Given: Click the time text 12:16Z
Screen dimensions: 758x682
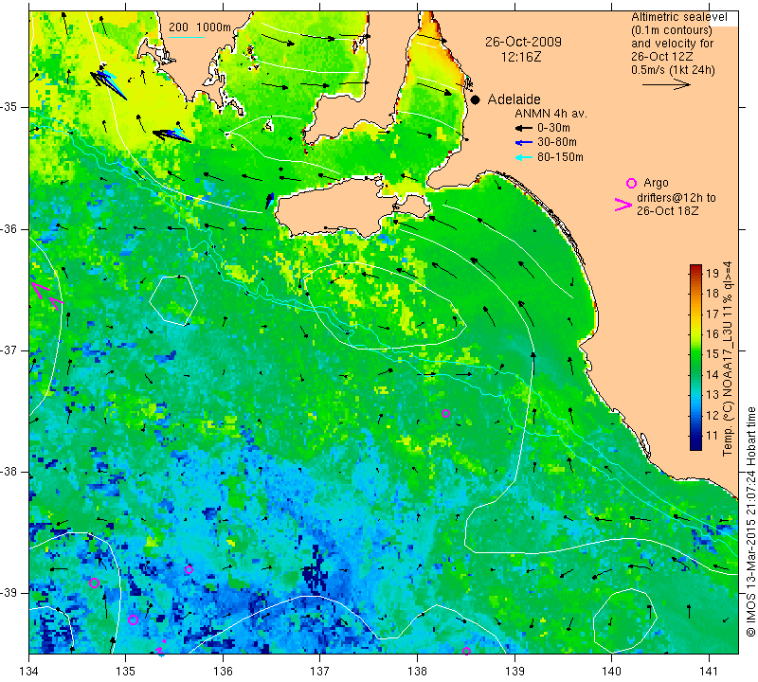Looking at the screenshot, I should [x=520, y=57].
